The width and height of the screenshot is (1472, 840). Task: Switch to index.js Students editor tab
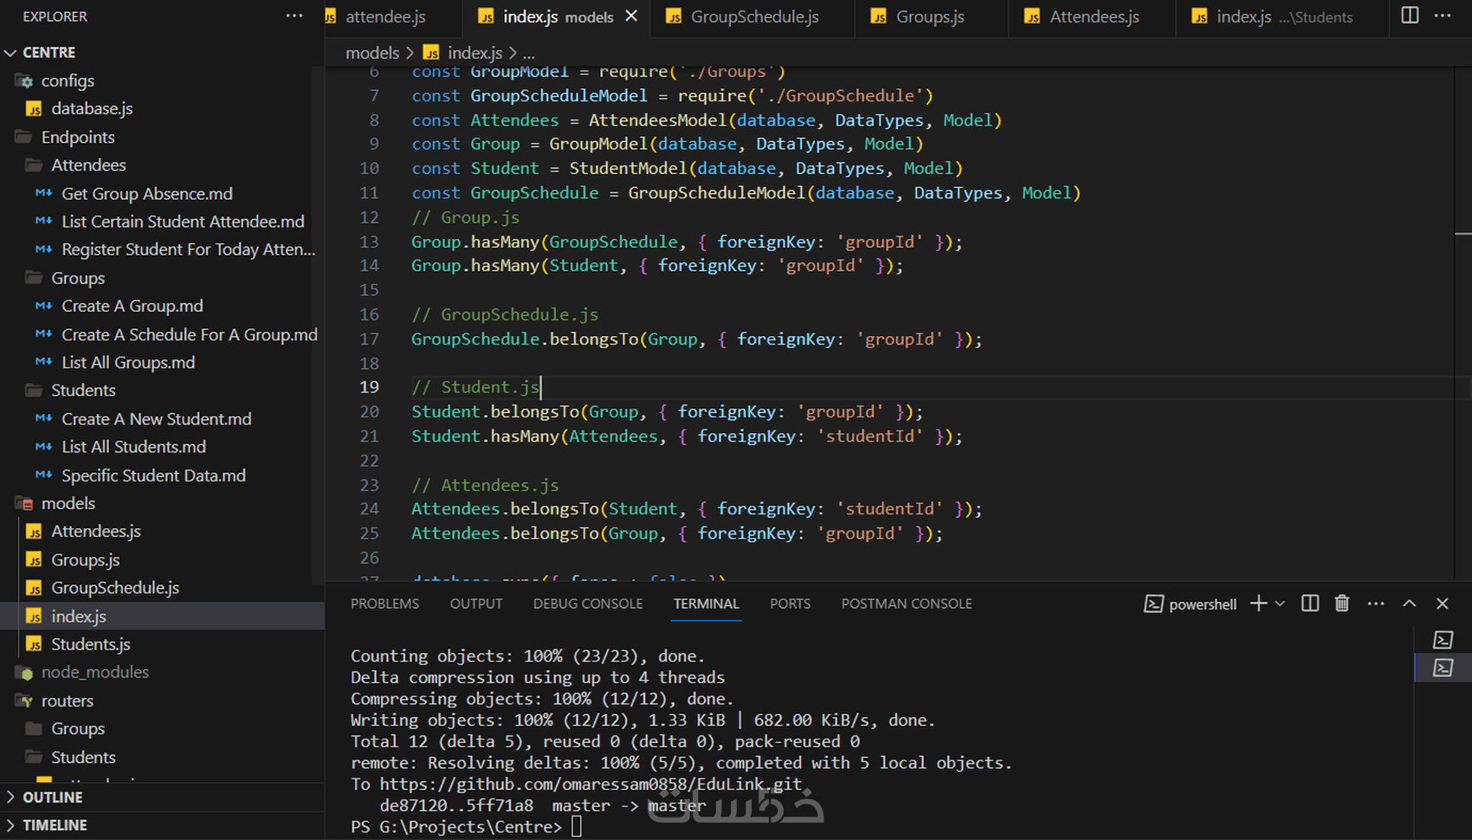tap(1282, 16)
